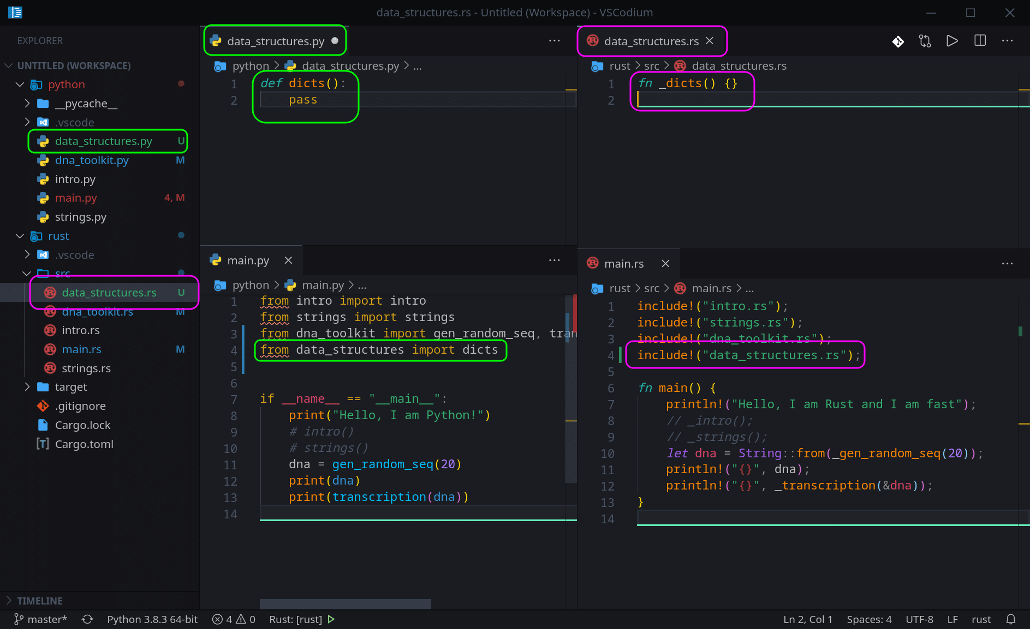Open Cargo.lock file

[x=82, y=425]
